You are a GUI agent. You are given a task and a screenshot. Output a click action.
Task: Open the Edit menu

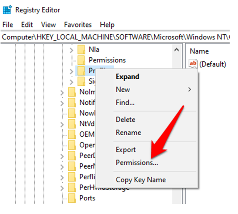[27, 24]
